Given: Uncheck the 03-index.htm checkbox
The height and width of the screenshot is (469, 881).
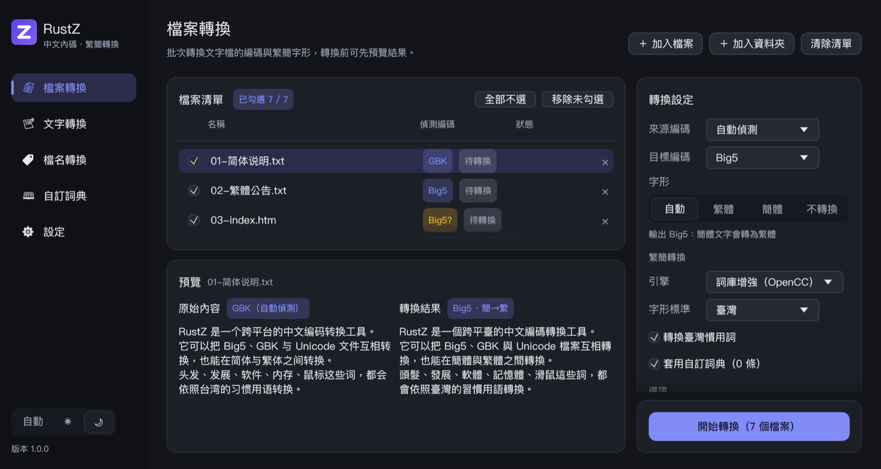Looking at the screenshot, I should pyautogui.click(x=194, y=220).
